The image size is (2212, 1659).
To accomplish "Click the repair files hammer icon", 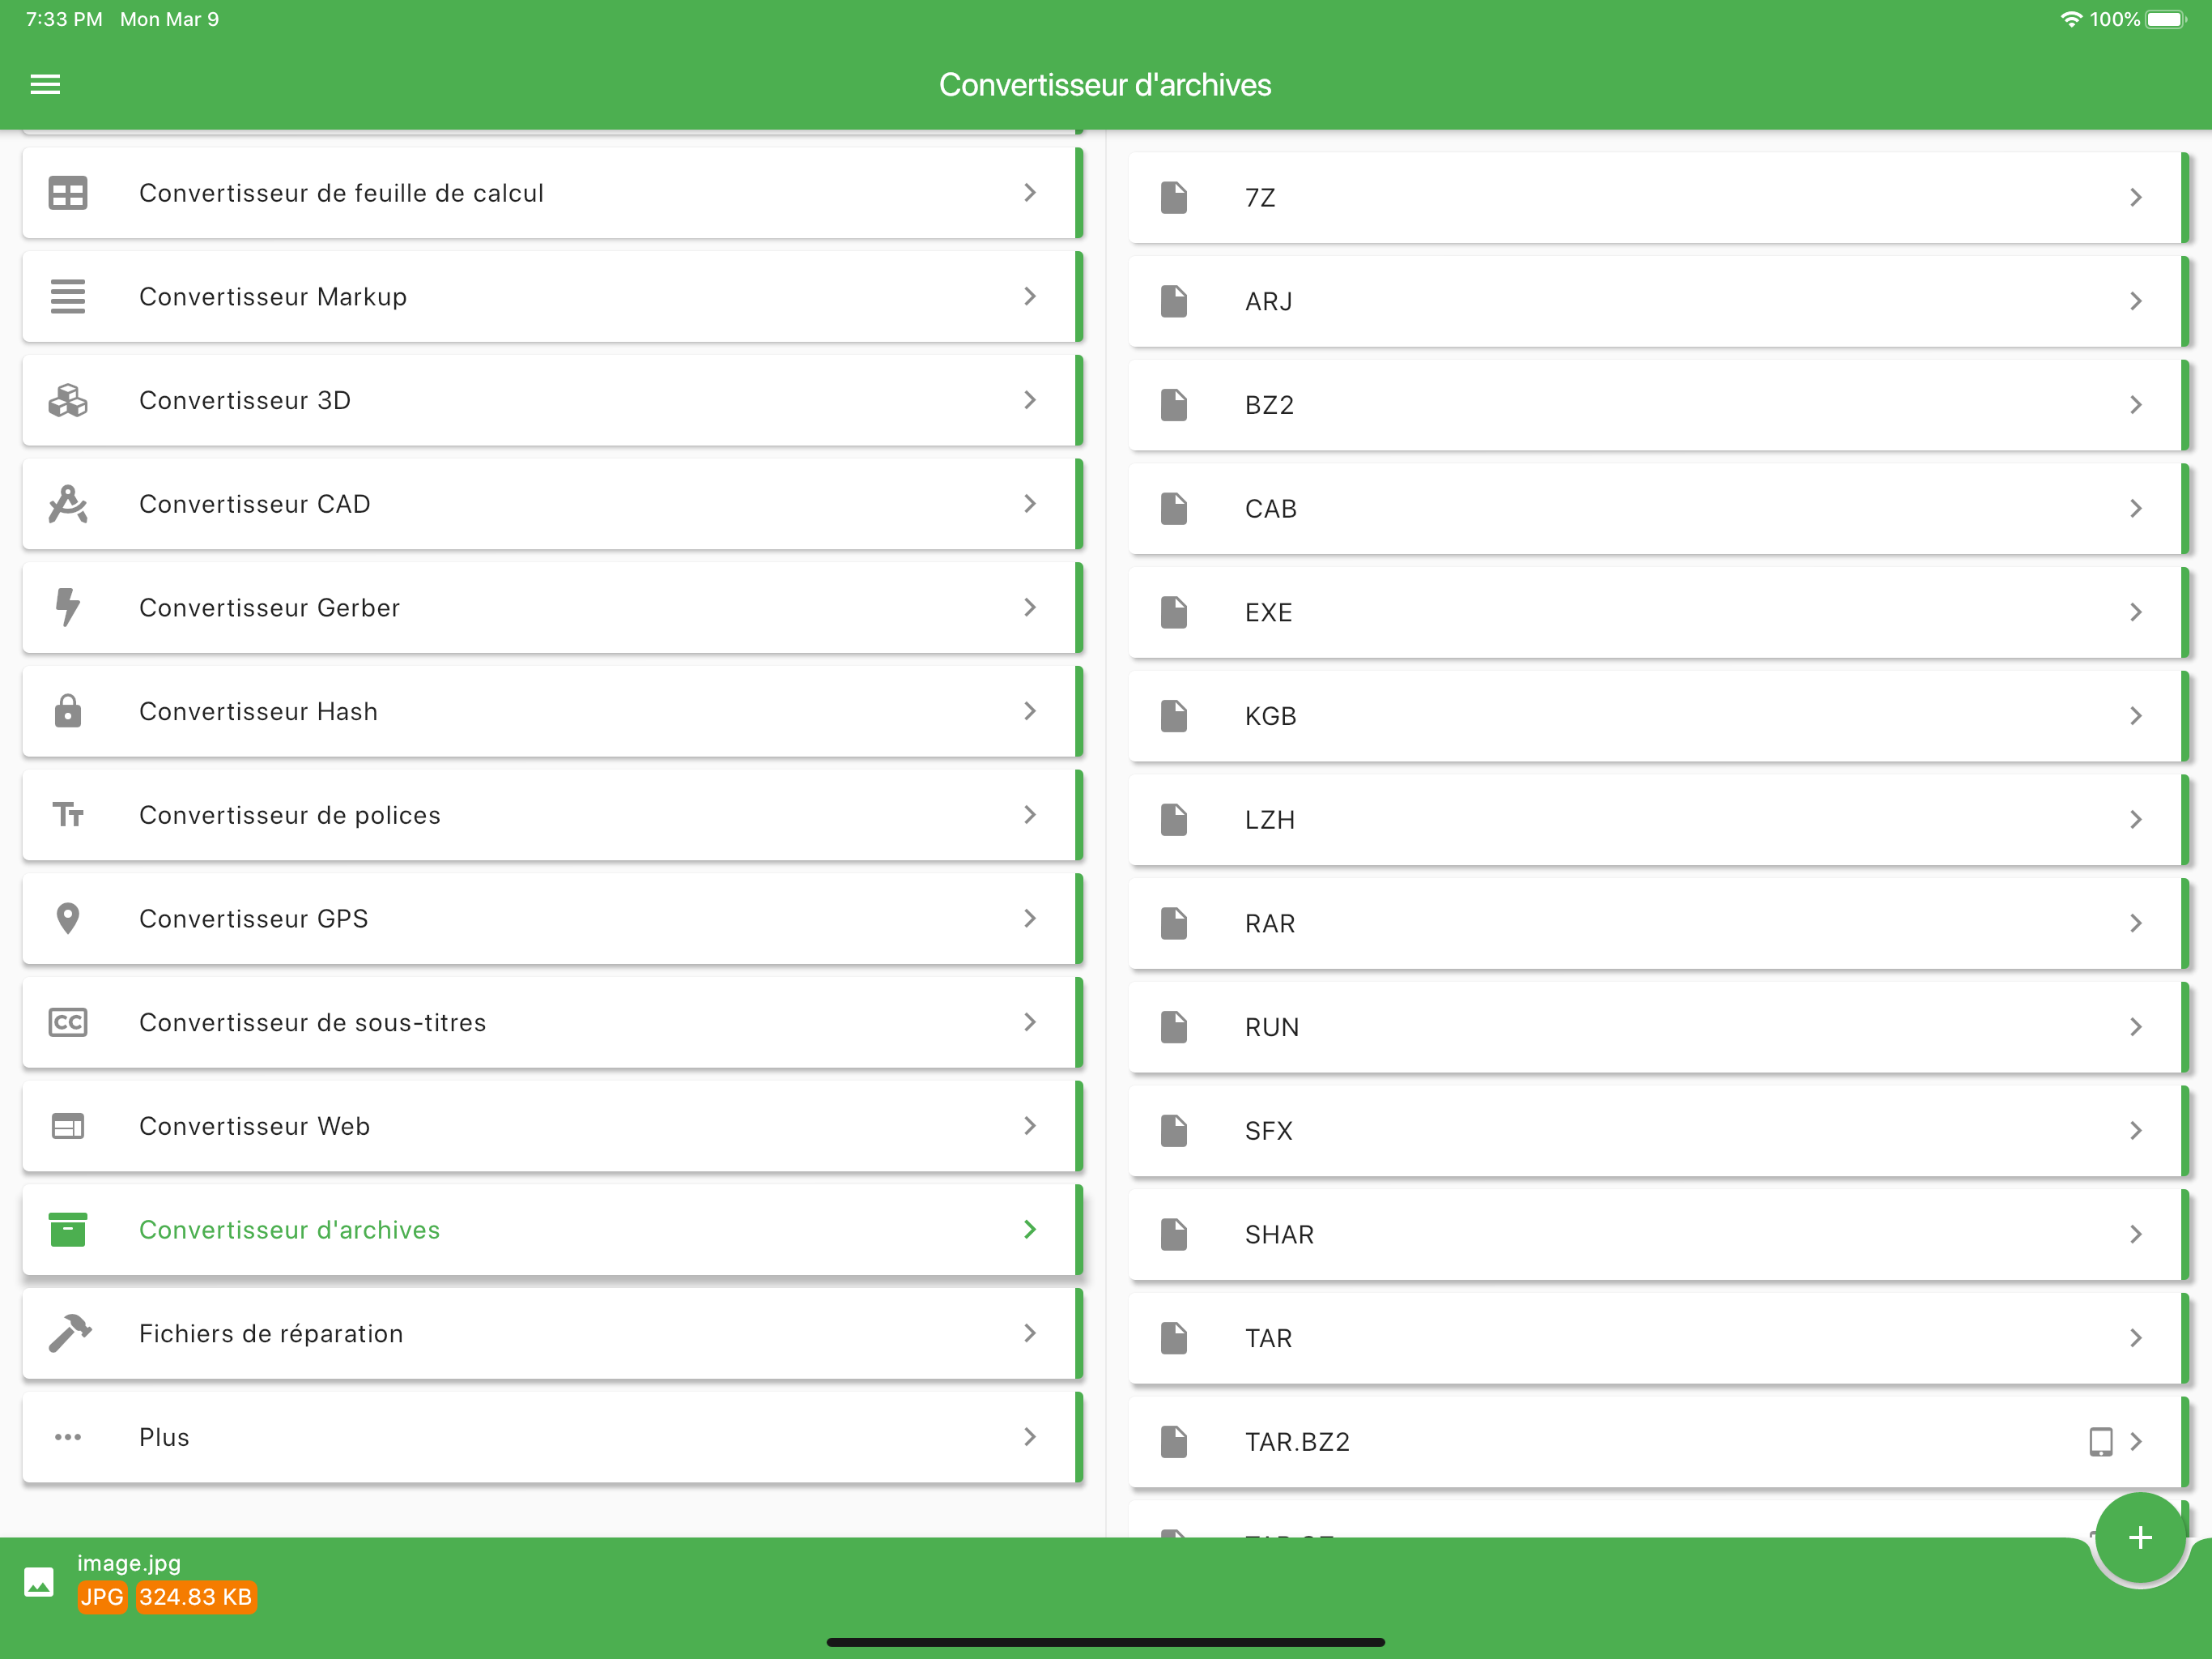I will [68, 1334].
